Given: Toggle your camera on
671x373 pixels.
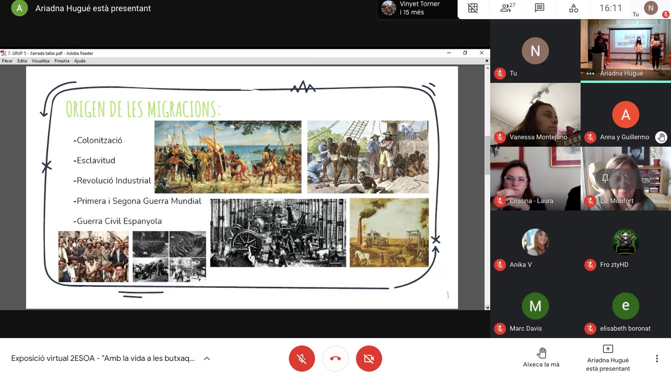Looking at the screenshot, I should (x=369, y=359).
